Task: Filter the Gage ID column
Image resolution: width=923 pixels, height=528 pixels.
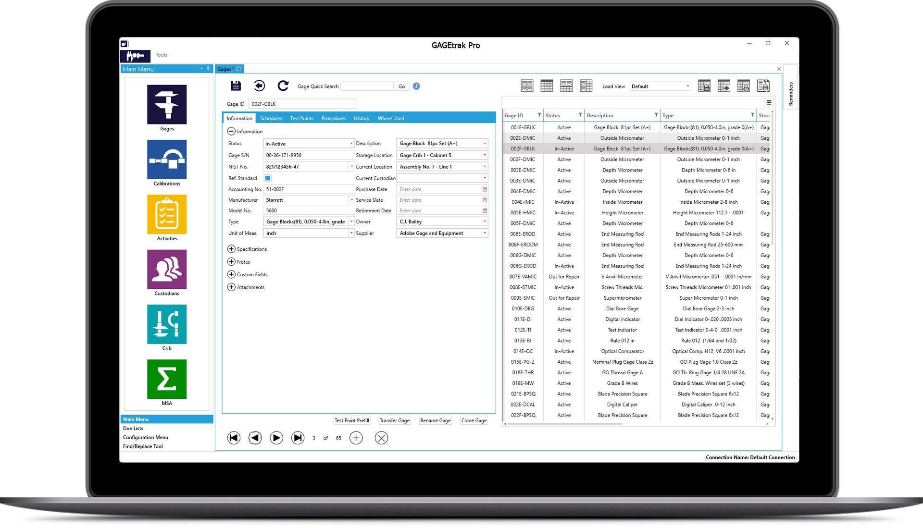Action: [x=539, y=115]
